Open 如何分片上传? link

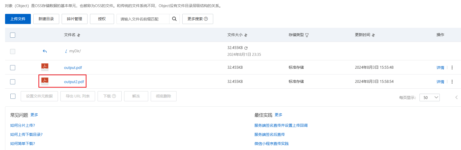coord(23,126)
